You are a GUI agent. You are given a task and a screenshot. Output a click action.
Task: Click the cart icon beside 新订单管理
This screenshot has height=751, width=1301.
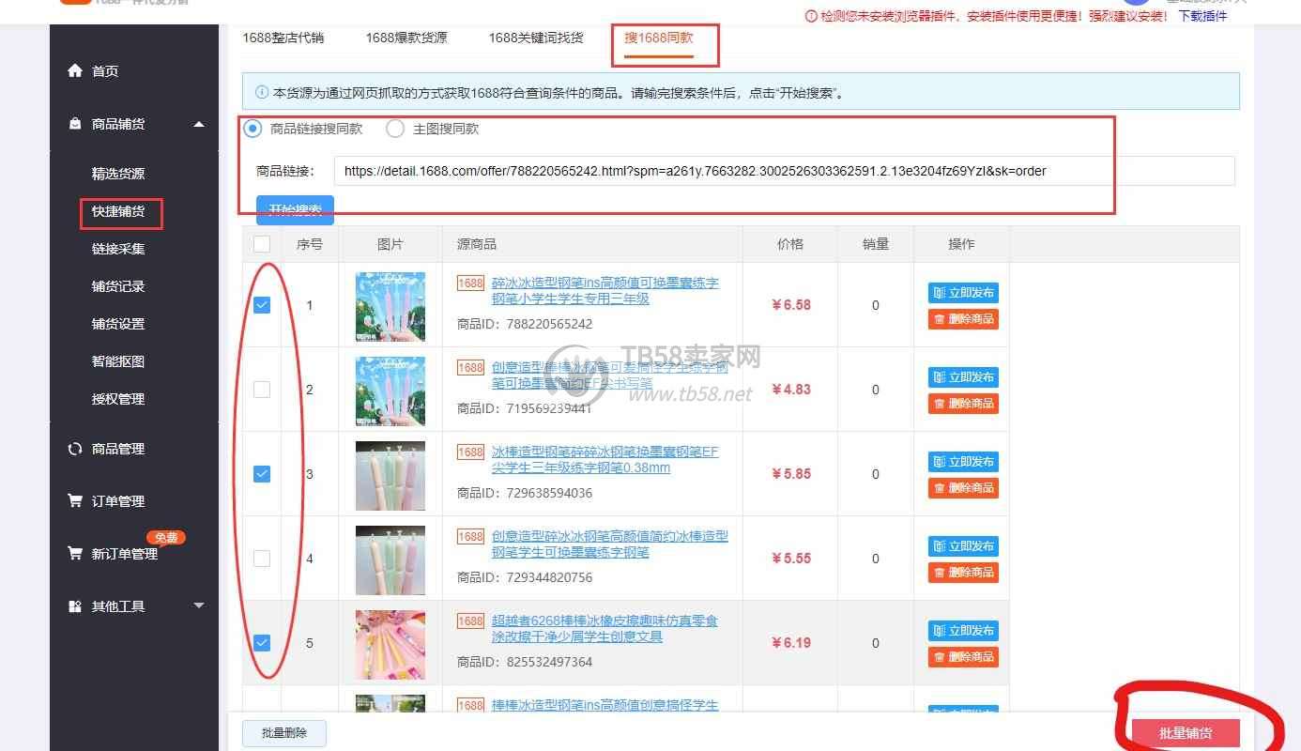click(75, 554)
